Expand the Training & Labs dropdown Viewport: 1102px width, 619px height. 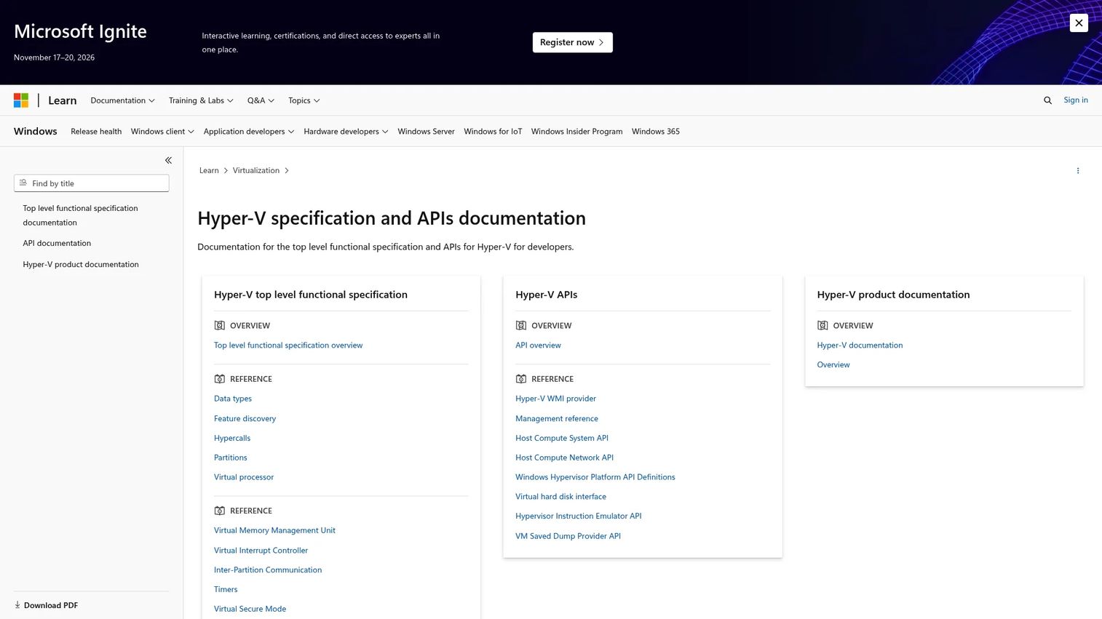tap(201, 100)
